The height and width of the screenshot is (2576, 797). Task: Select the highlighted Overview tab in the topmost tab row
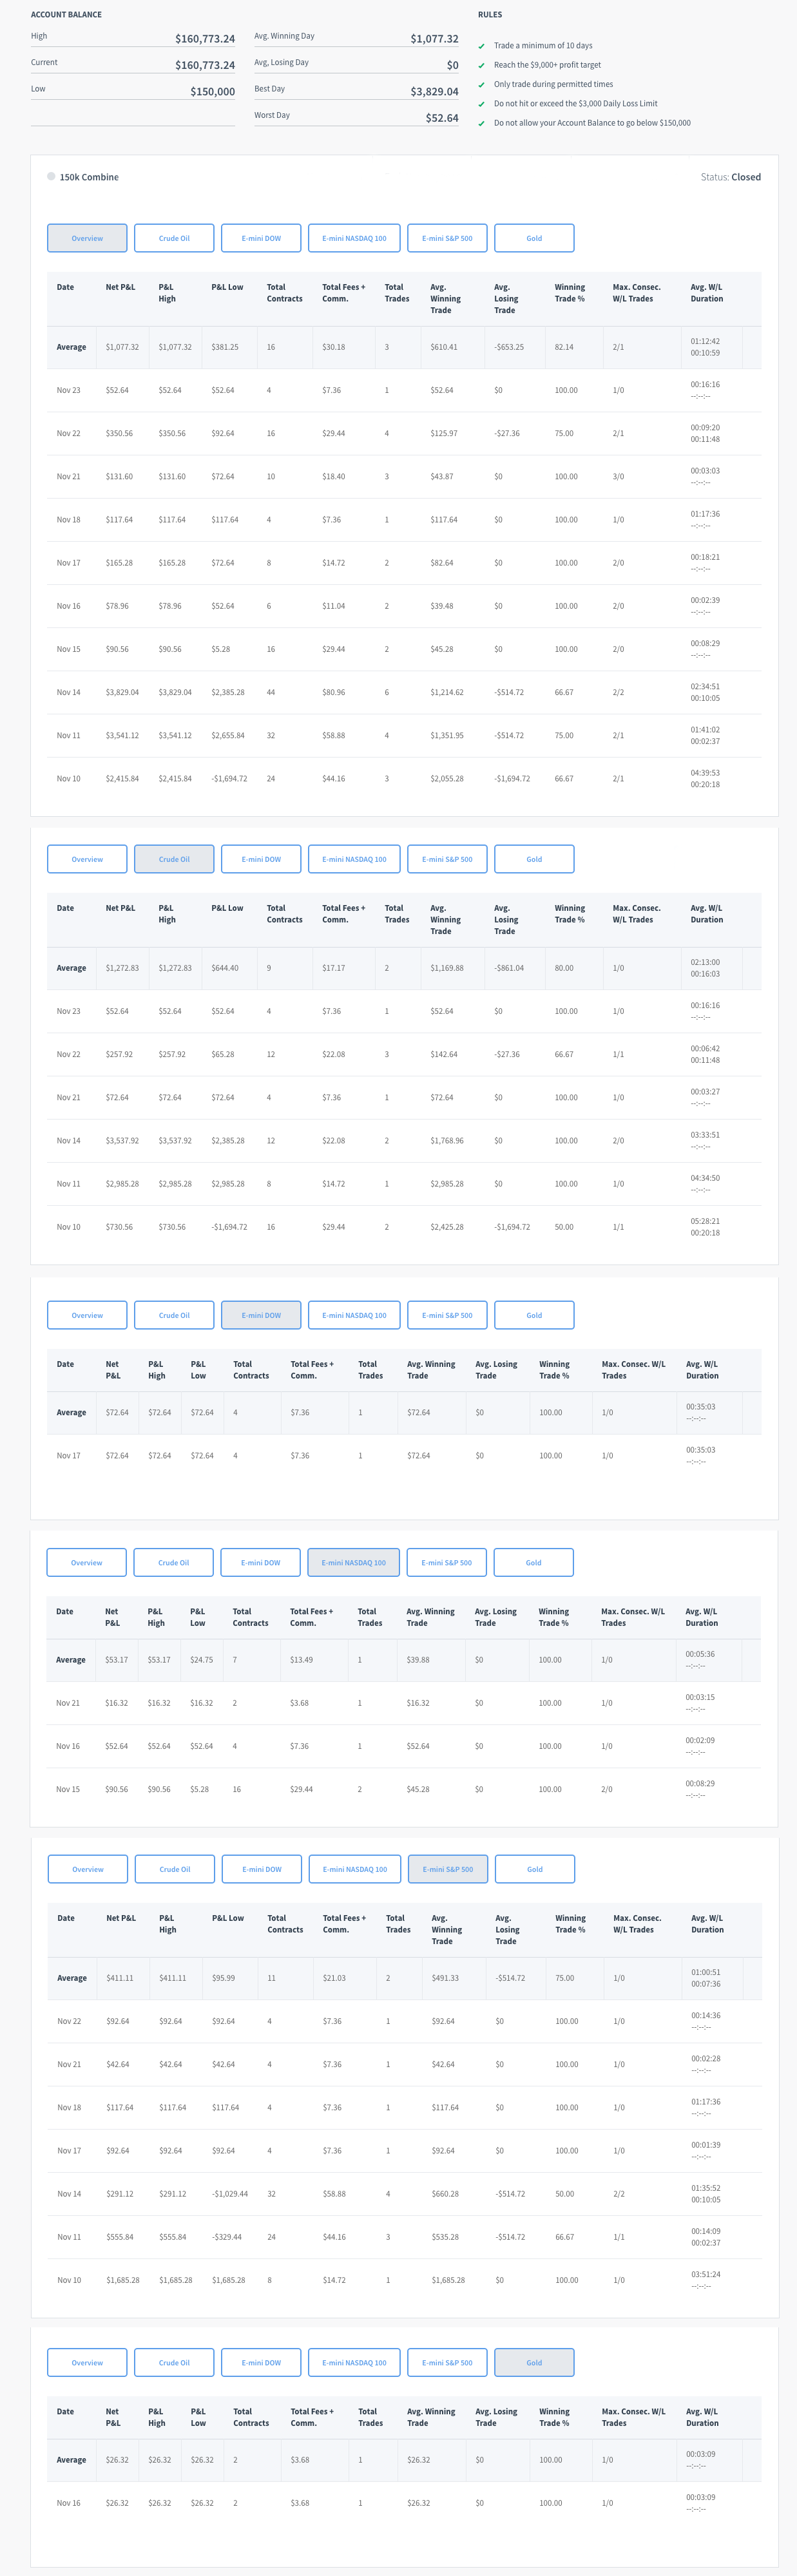(87, 239)
